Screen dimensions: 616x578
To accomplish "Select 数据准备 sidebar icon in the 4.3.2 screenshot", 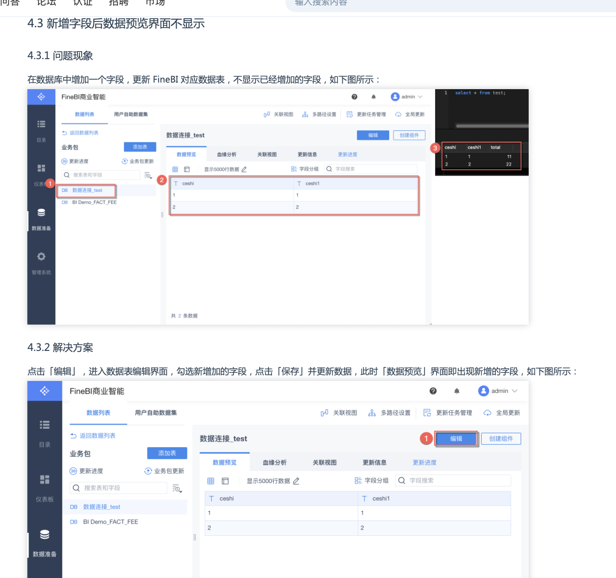I will (45, 534).
